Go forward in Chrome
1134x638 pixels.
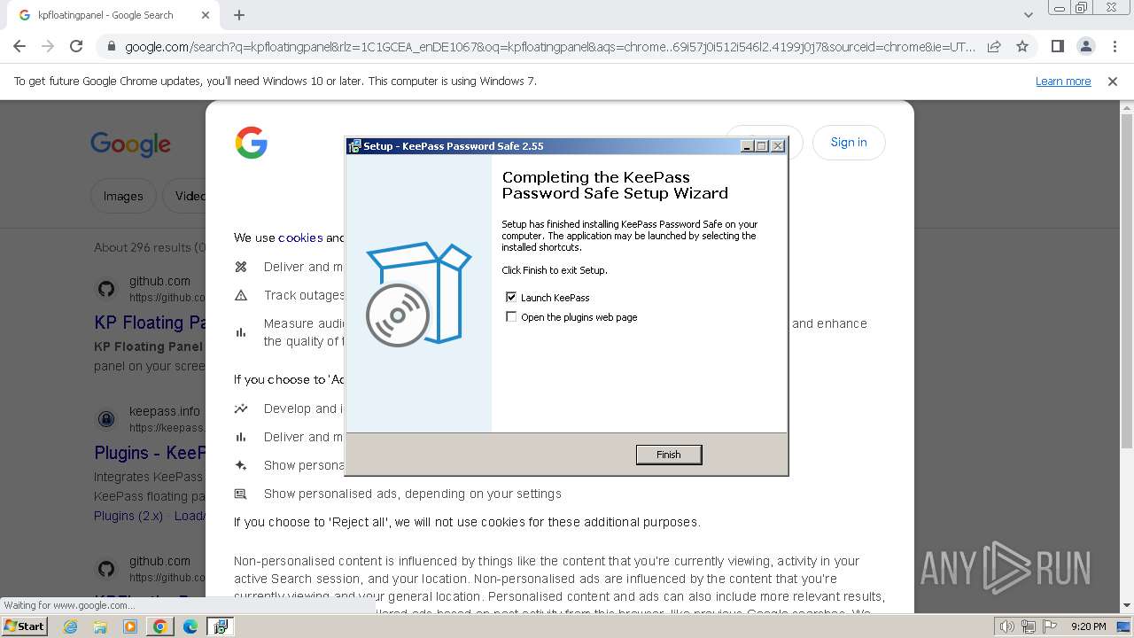[x=48, y=47]
